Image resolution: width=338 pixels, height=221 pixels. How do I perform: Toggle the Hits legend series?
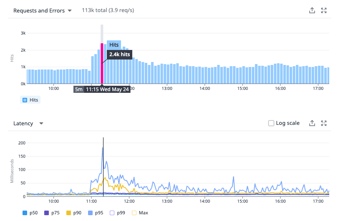tap(30, 100)
